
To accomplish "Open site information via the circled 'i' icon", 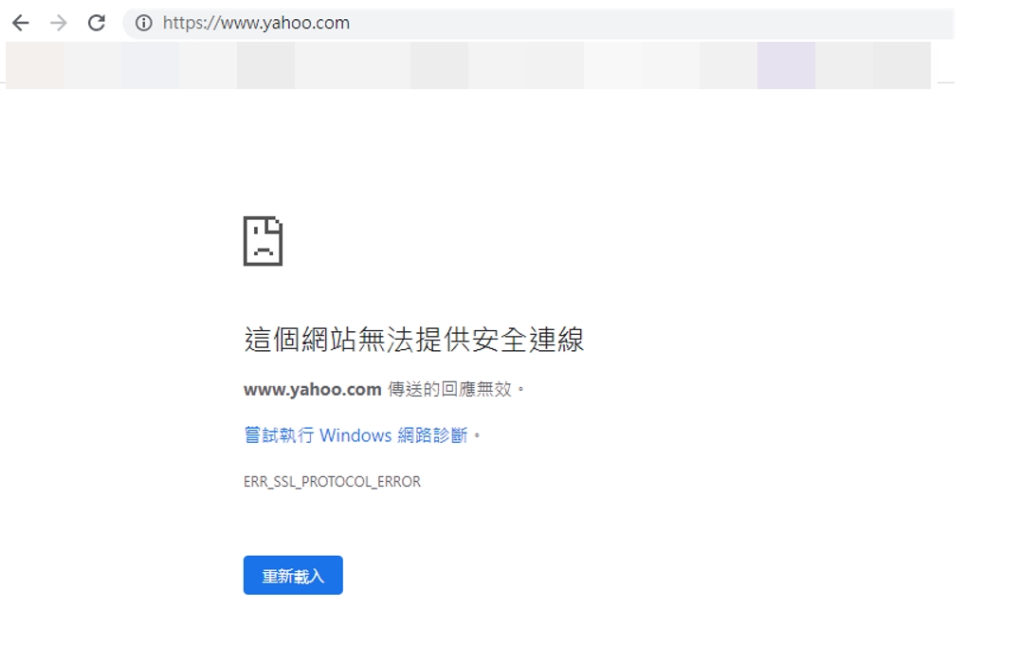I will [143, 23].
